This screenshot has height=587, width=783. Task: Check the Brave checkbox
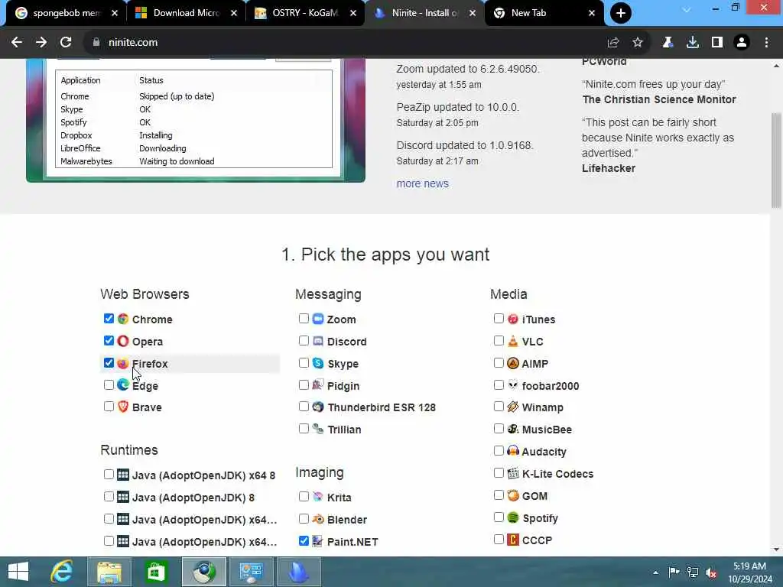[x=109, y=407]
